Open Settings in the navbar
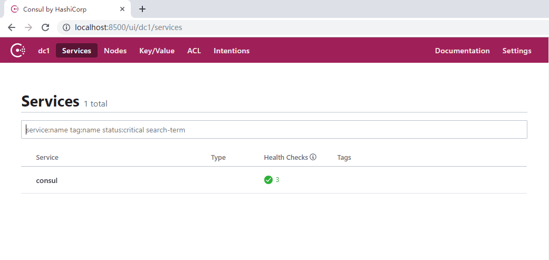 pyautogui.click(x=517, y=51)
